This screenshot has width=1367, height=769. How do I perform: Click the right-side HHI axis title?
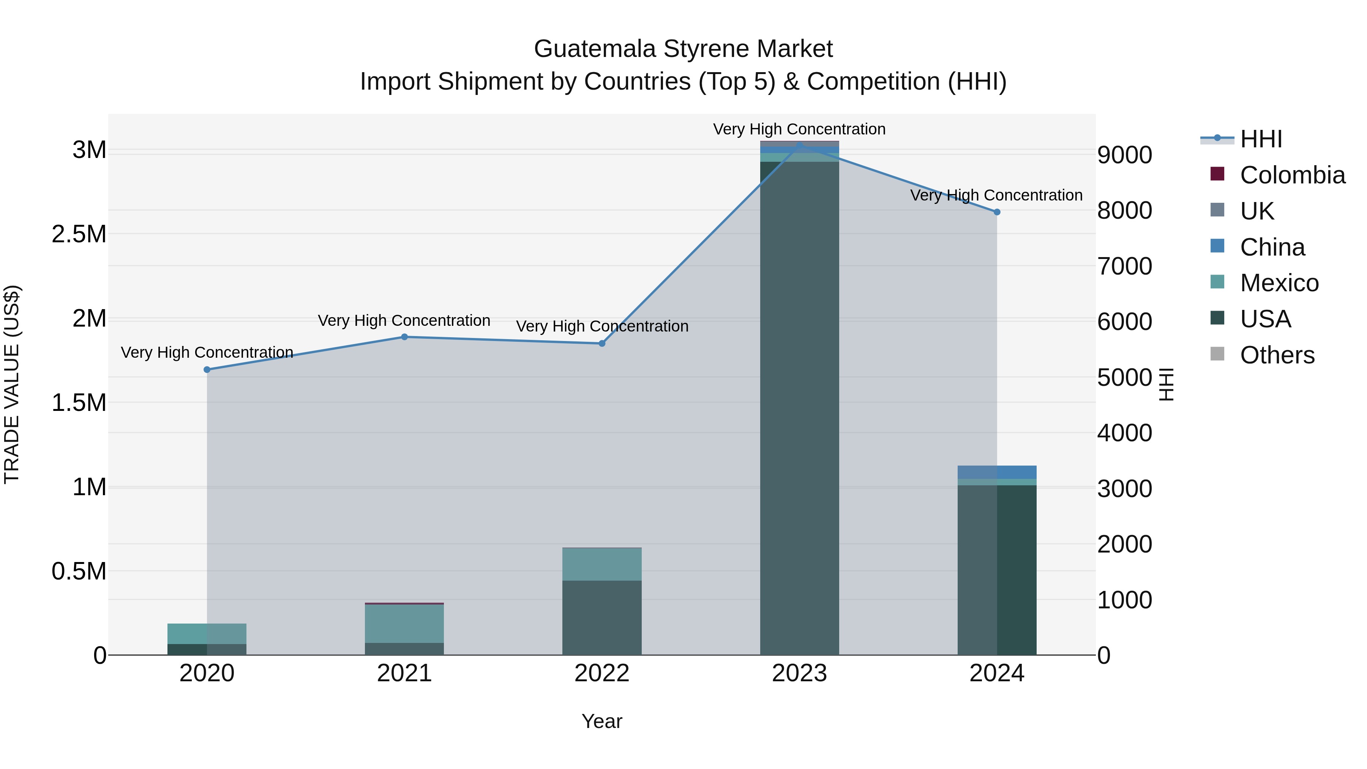point(1167,384)
